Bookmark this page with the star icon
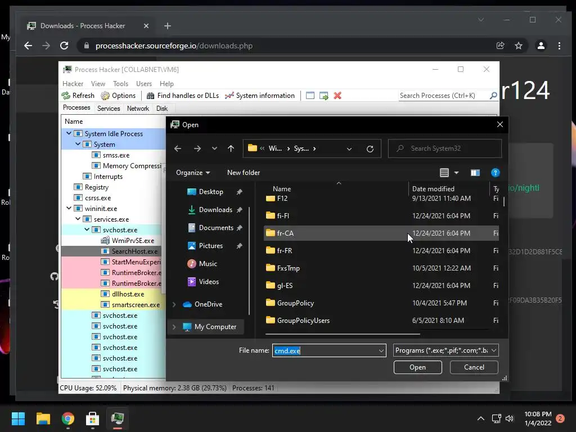 [x=518, y=46]
